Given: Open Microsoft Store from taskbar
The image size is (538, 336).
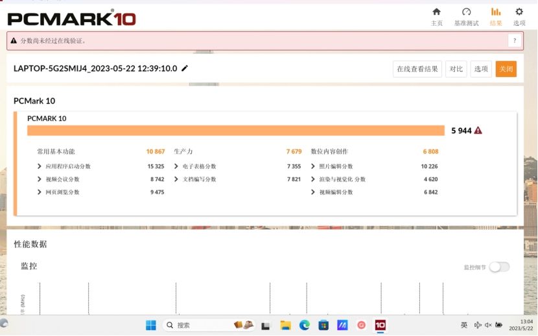Looking at the screenshot, I should pyautogui.click(x=323, y=325).
